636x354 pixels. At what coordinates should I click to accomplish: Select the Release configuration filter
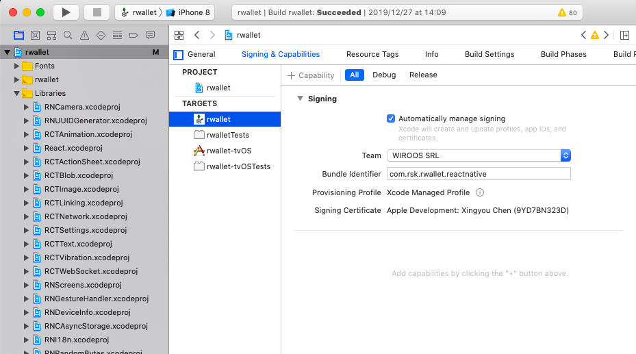[423, 75]
